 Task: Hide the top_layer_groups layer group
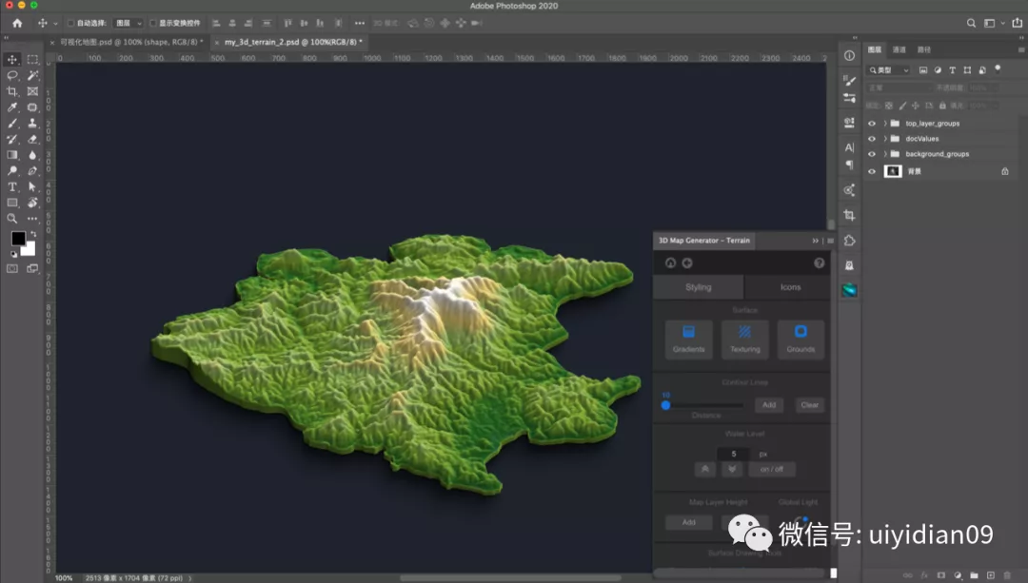coord(871,124)
